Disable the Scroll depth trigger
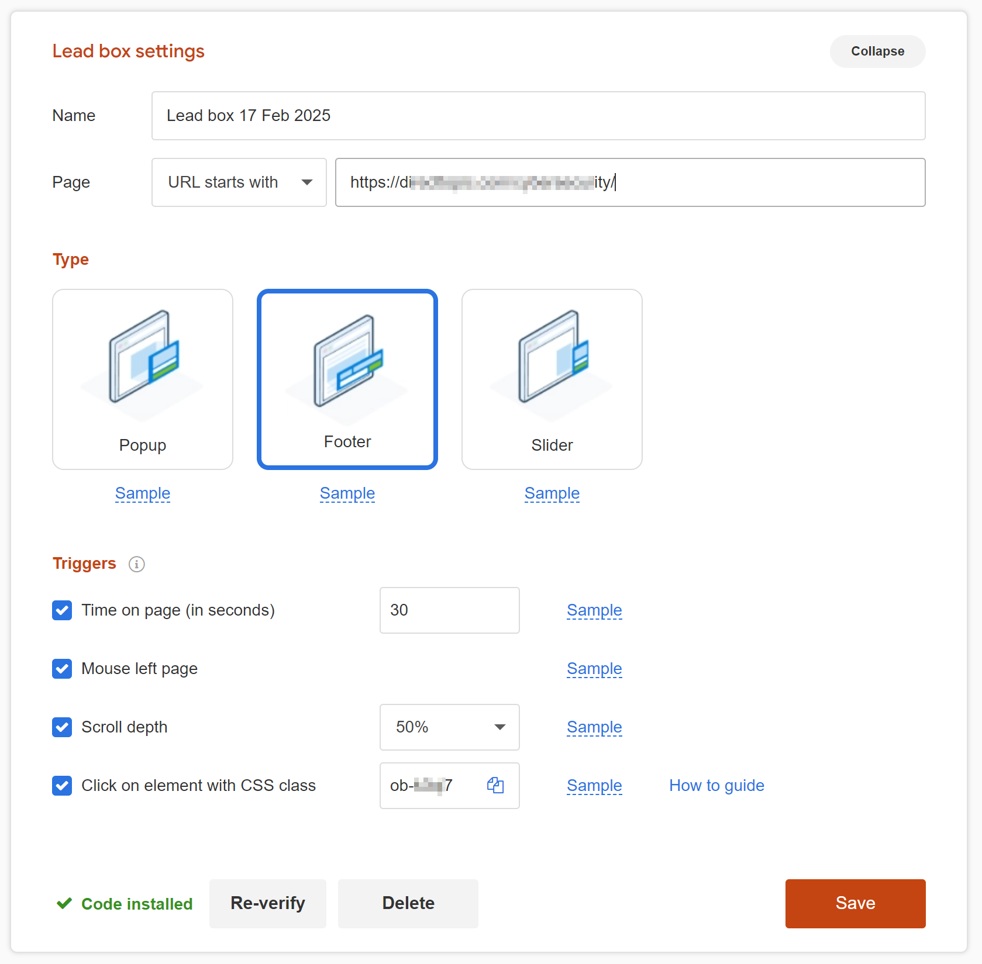Viewport: 982px width, 964px height. tap(61, 727)
